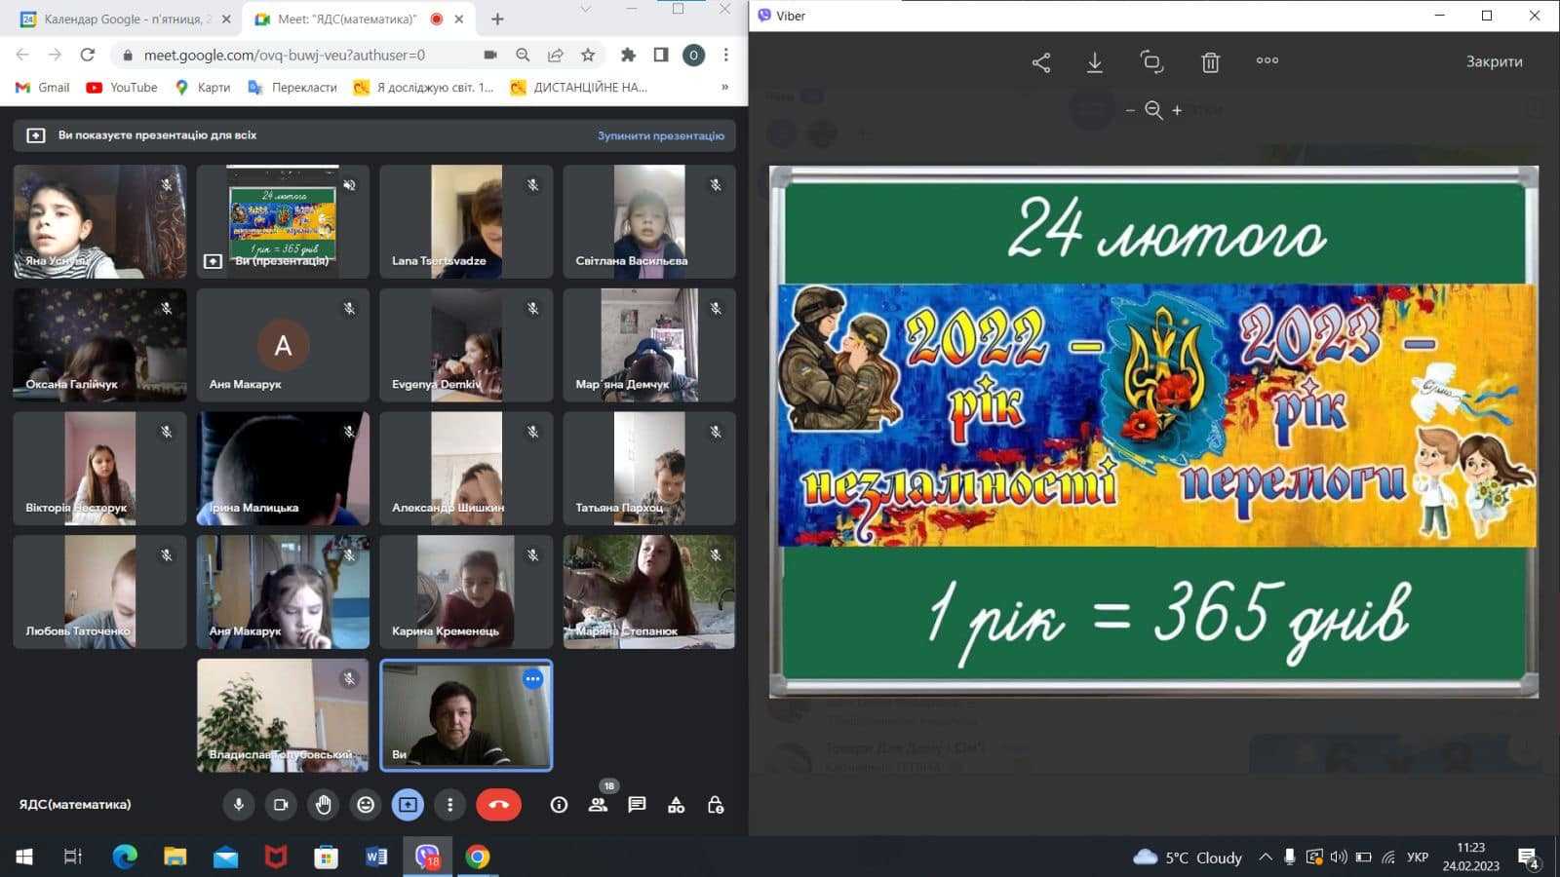Open emoji reactions in Meet toolbar
This screenshot has width=1560, height=877.
pyautogui.click(x=366, y=805)
